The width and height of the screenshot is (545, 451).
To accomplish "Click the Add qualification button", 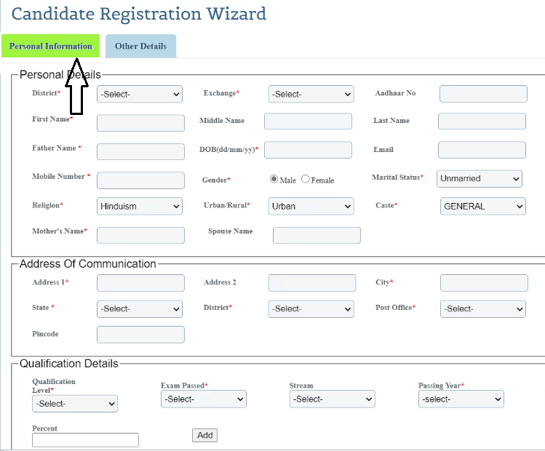I will pos(204,436).
